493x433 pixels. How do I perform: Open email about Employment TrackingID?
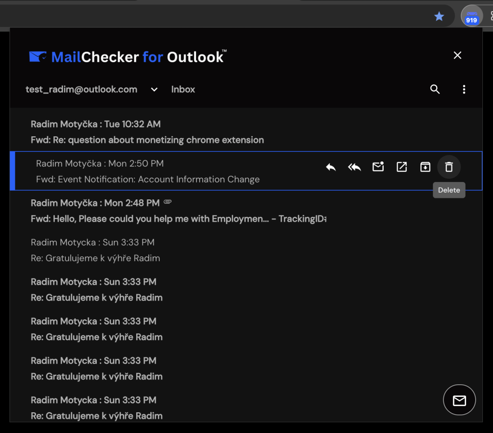pyautogui.click(x=246, y=210)
